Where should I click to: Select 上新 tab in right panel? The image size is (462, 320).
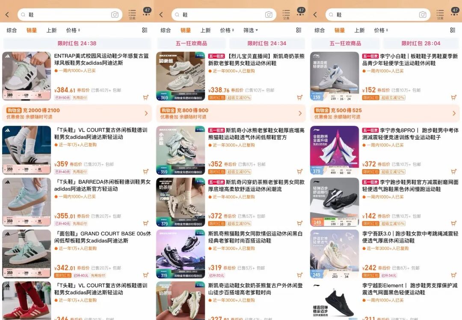[x=359, y=30]
